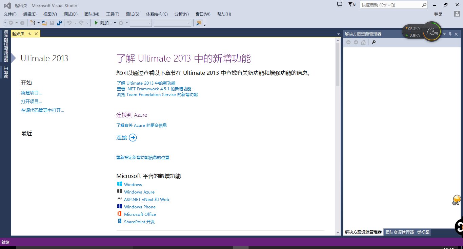This screenshot has height=249, width=463.
Task: Click New Project (新建项目...) link
Action: [x=32, y=93]
